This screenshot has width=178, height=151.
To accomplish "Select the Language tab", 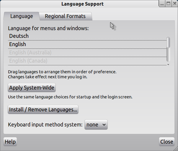I will coord(22,16).
